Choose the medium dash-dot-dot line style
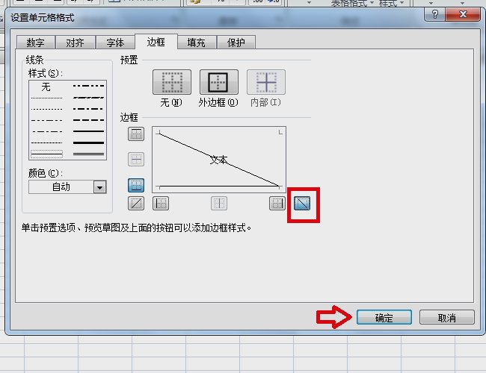The height and width of the screenshot is (373, 486). (89, 86)
